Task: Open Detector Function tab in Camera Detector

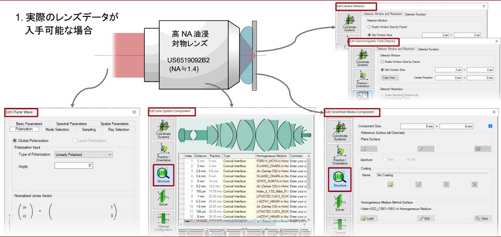Action: [x=415, y=14]
